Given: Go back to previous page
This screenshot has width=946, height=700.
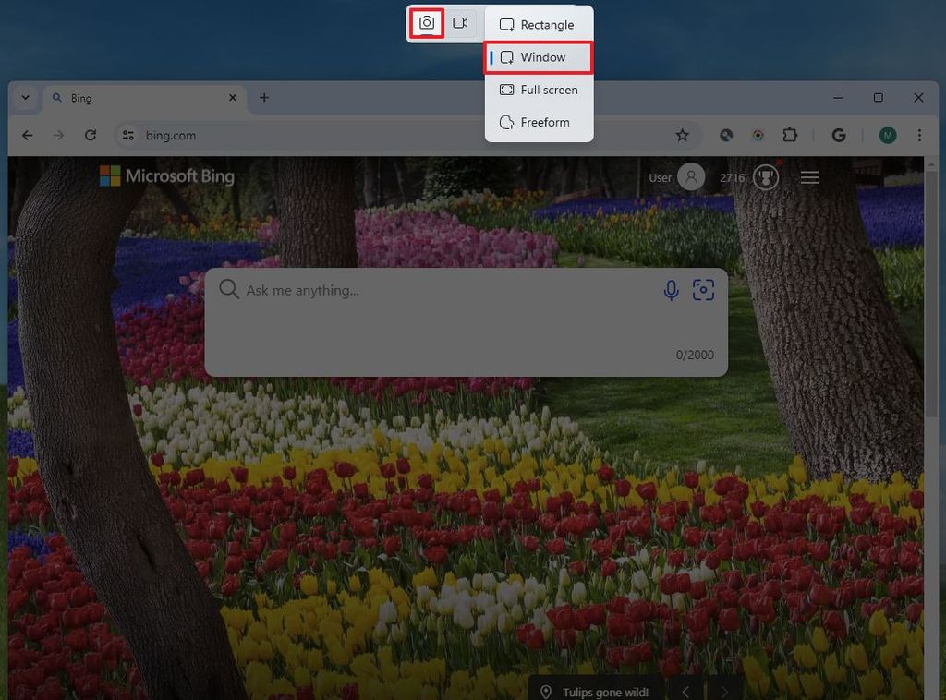Looking at the screenshot, I should (27, 135).
